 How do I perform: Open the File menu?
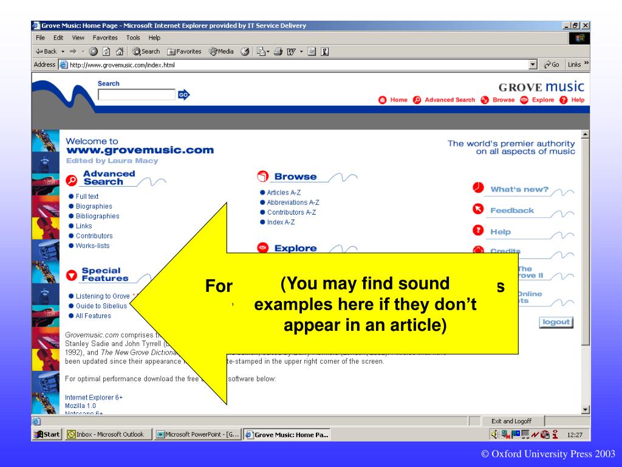(x=40, y=38)
